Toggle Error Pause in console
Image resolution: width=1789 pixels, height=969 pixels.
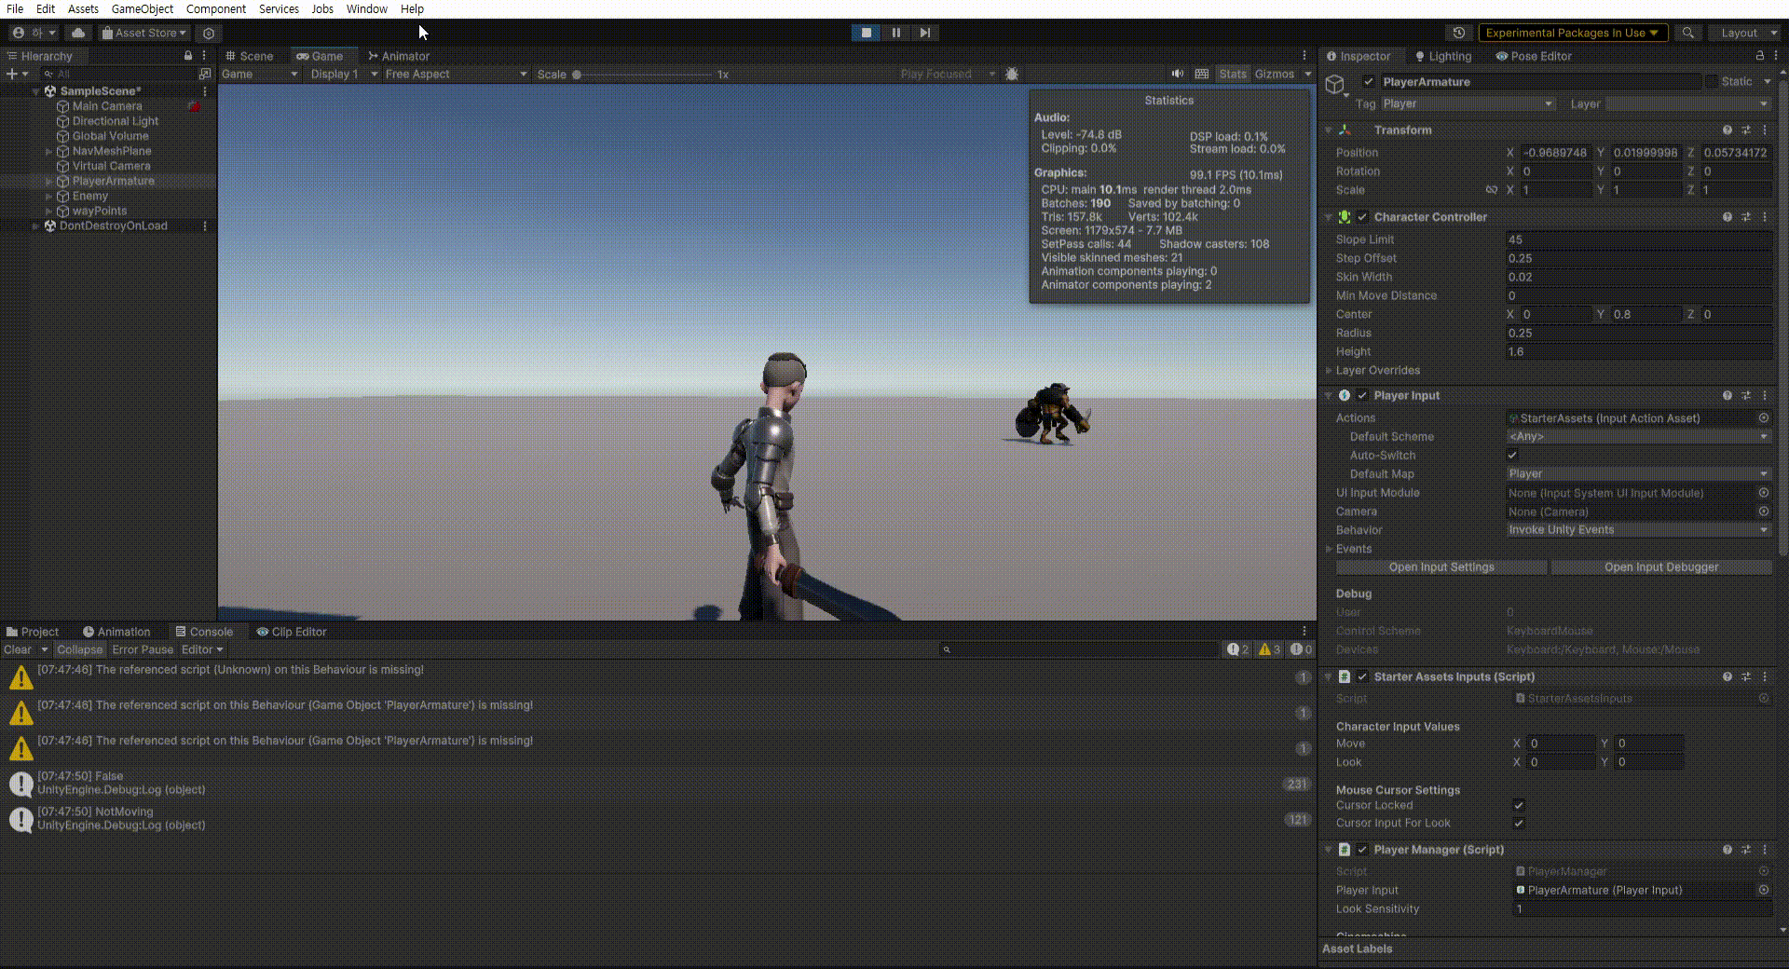(143, 649)
